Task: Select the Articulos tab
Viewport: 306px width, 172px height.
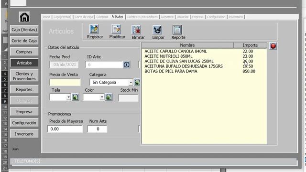Action: (118, 17)
